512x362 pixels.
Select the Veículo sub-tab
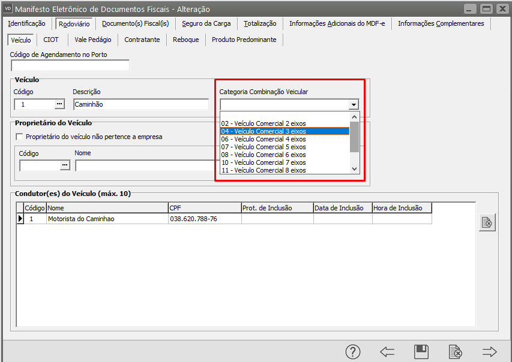pos(21,40)
